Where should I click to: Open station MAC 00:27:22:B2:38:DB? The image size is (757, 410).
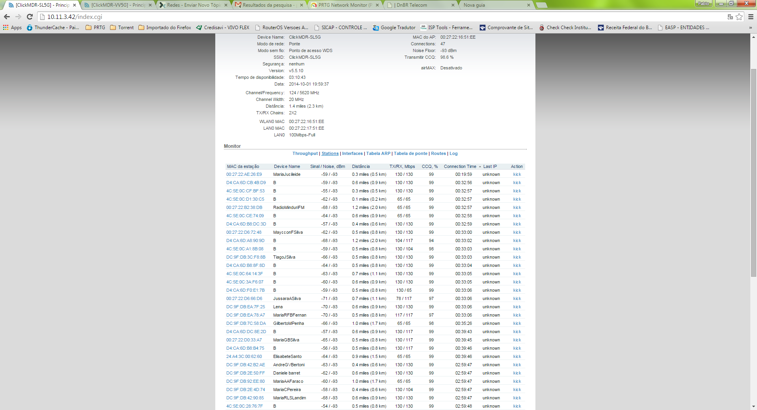pyautogui.click(x=244, y=208)
